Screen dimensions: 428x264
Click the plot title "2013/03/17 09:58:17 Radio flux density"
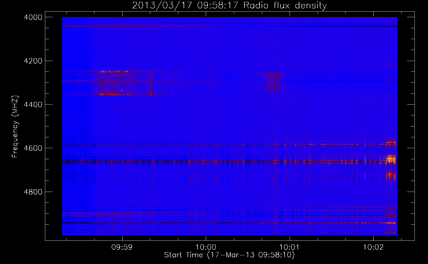pyautogui.click(x=229, y=5)
